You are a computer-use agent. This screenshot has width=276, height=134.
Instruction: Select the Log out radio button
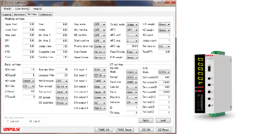(8, 121)
